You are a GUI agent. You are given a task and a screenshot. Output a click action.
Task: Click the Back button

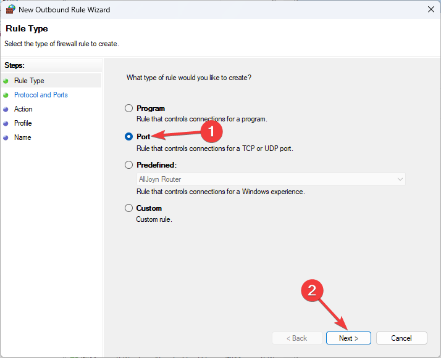297,338
